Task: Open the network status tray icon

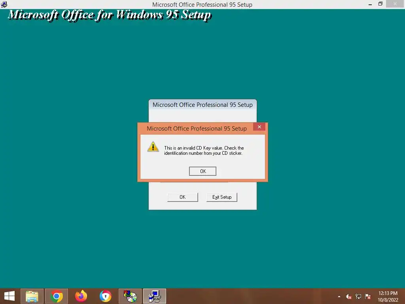Action: coord(358,296)
